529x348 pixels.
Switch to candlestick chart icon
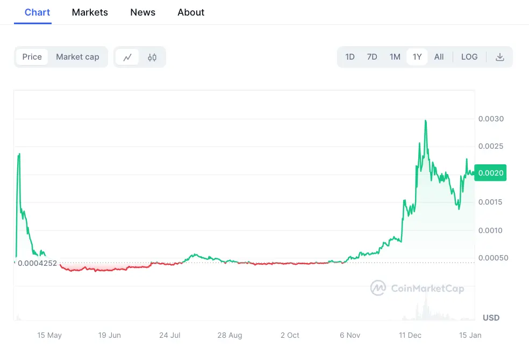152,57
